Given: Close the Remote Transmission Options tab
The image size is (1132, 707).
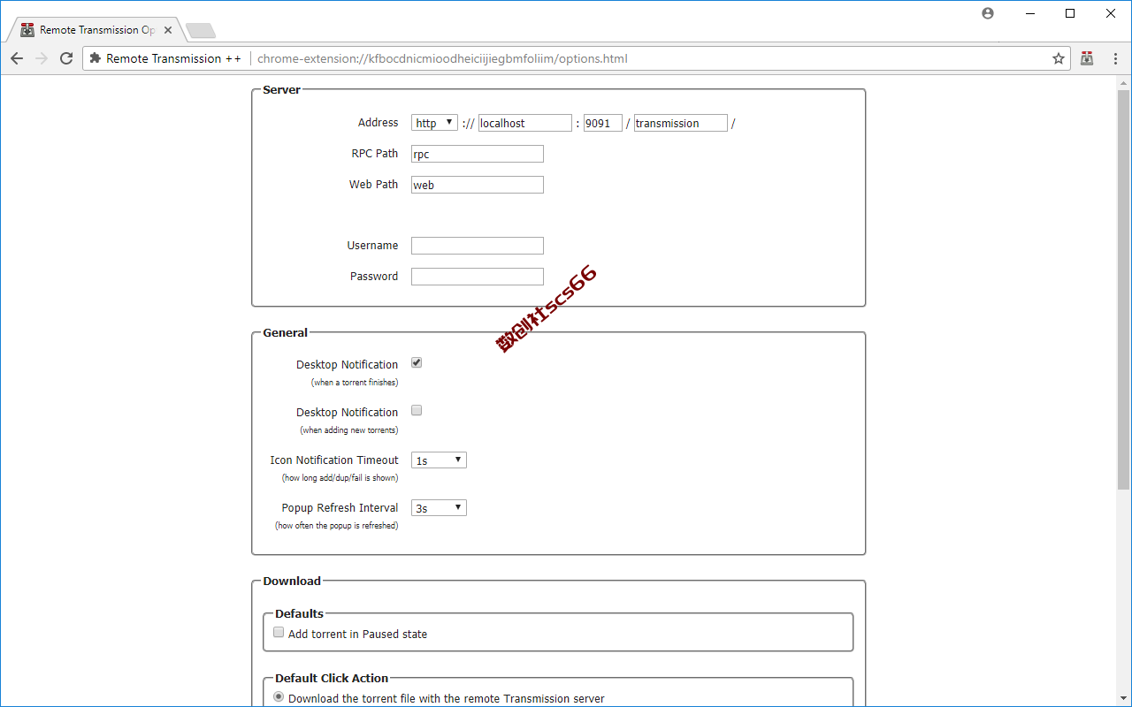Looking at the screenshot, I should (x=168, y=30).
